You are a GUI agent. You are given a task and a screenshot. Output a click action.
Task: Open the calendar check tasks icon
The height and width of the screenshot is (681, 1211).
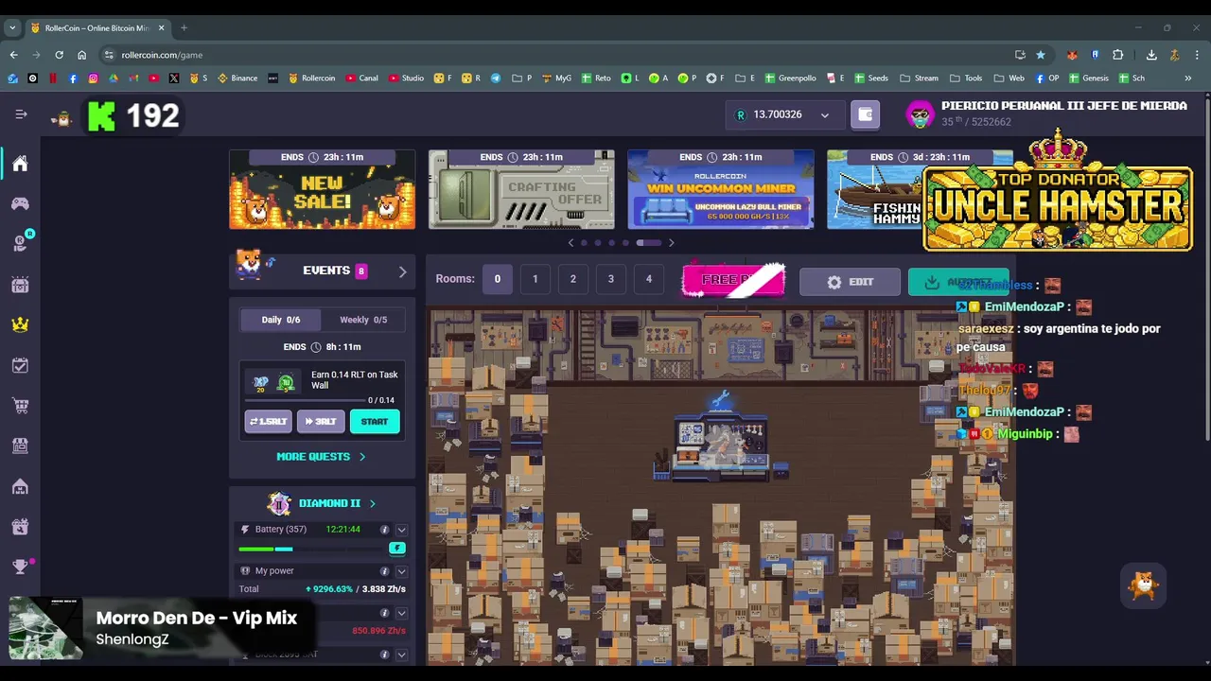[x=20, y=365]
